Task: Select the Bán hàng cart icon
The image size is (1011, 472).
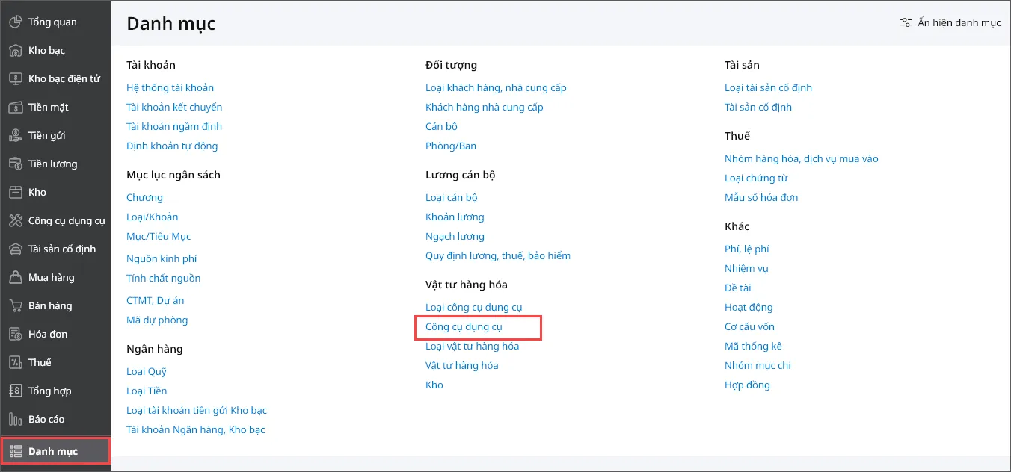Action: pos(16,306)
